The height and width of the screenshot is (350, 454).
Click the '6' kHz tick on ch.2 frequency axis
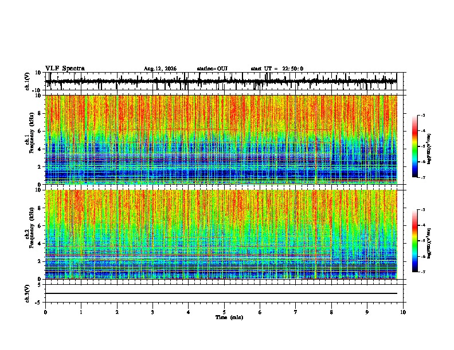click(x=40, y=226)
